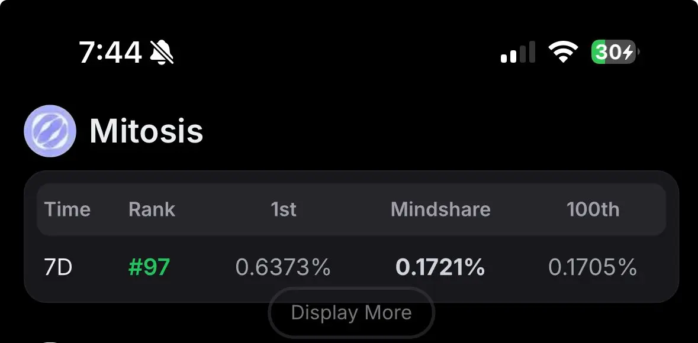Tap the 7:44 clock in status bar

coord(110,52)
